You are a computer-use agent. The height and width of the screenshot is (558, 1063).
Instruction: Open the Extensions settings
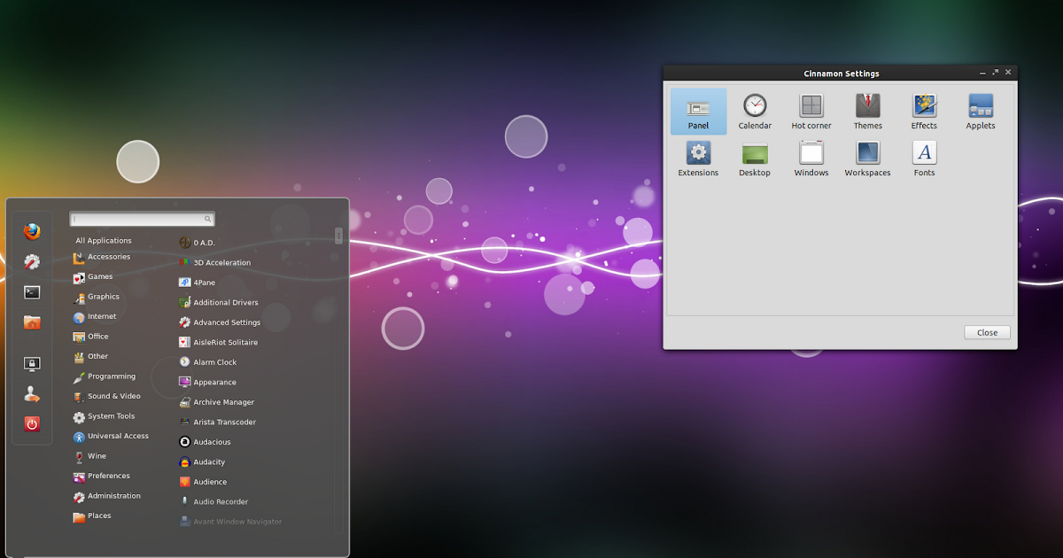(x=698, y=159)
